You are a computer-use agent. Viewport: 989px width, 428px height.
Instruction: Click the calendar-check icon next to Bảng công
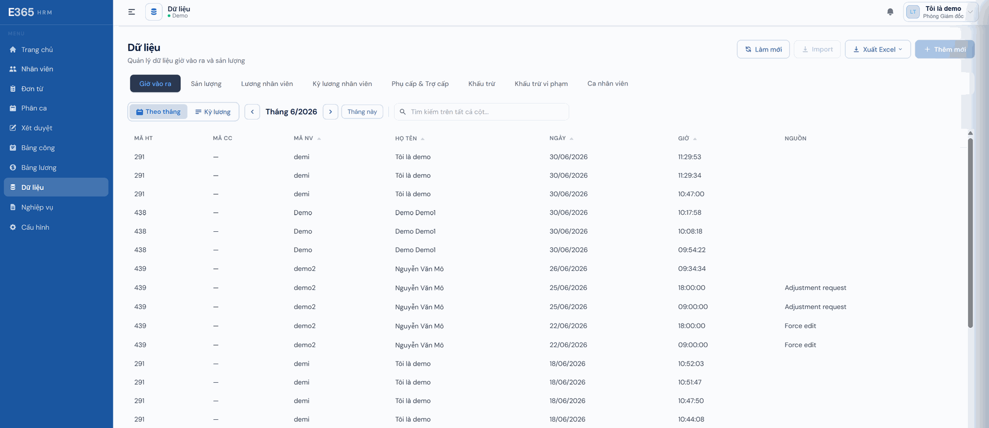[x=13, y=148]
